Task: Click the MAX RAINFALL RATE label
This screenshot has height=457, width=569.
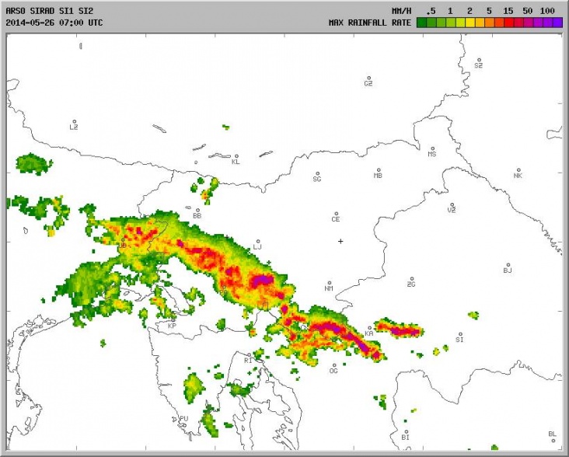Action: tap(369, 23)
